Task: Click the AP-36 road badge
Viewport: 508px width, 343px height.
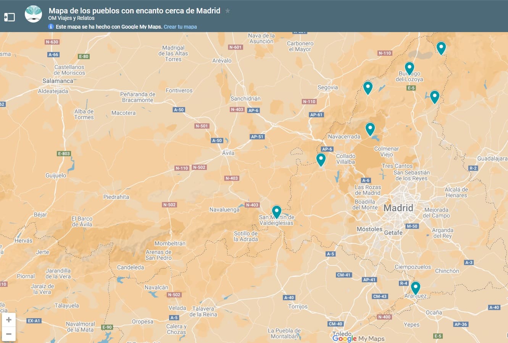Action: coord(460,324)
